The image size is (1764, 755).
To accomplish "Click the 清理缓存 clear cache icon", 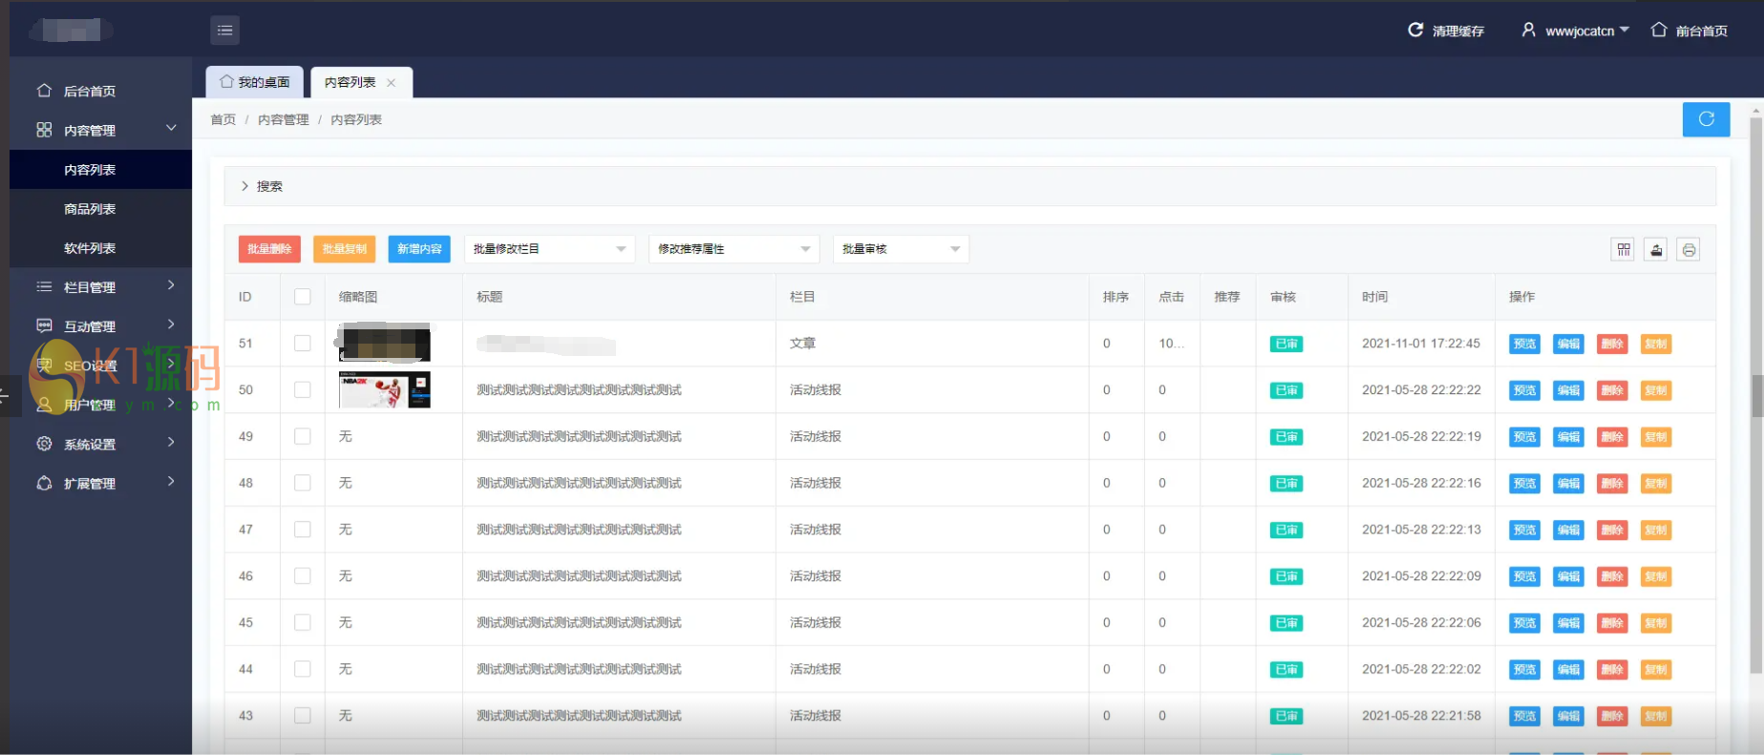I will [1415, 31].
